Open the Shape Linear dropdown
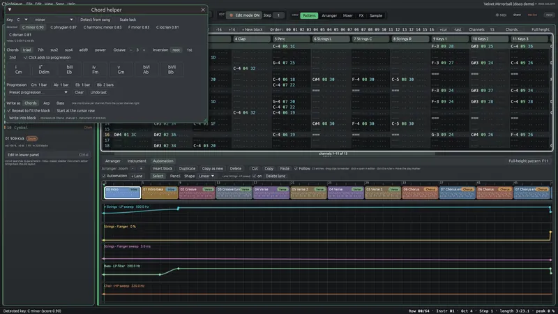 coord(206,177)
